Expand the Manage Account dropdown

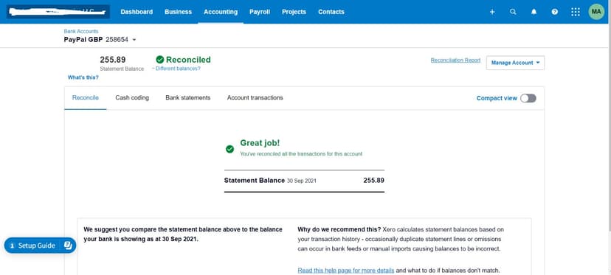coord(515,63)
